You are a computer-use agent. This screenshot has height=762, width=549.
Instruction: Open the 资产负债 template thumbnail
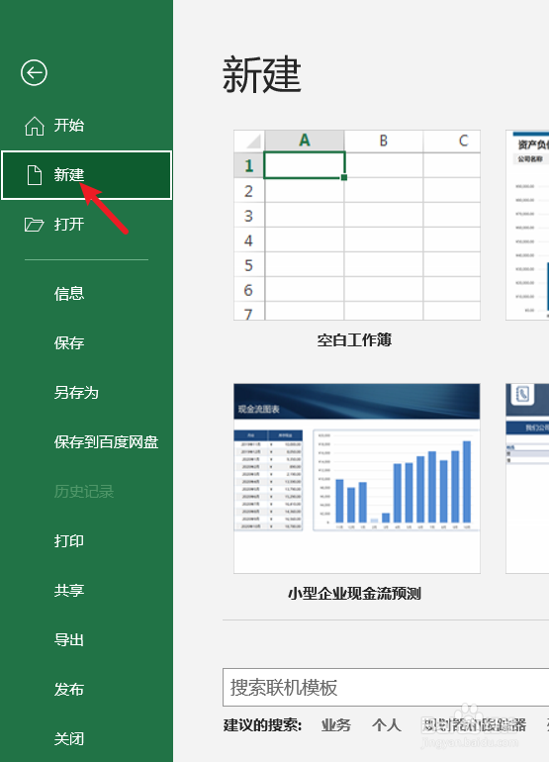click(x=527, y=225)
